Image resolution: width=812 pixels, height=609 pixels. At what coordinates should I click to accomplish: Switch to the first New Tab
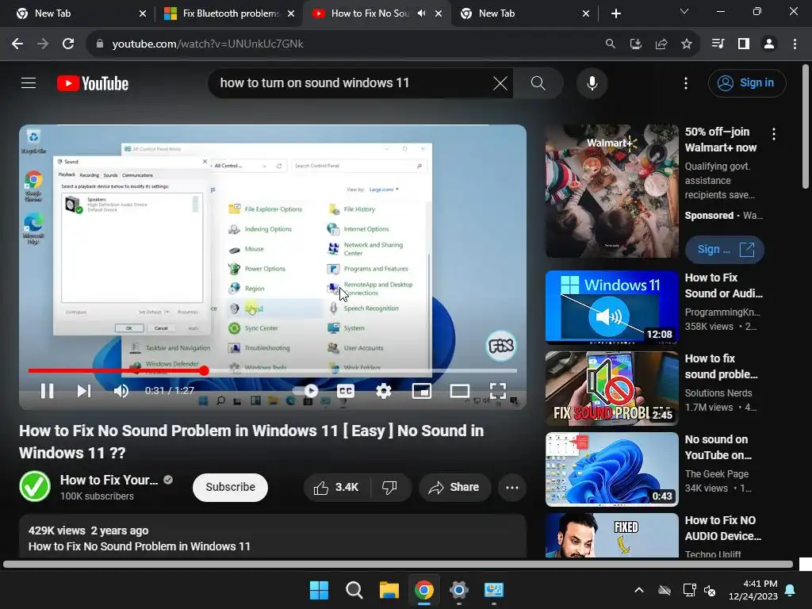[76, 13]
